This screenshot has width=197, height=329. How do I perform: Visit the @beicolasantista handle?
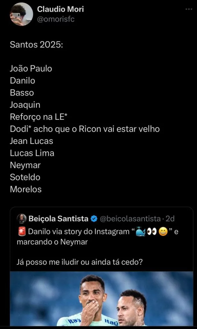click(x=130, y=219)
